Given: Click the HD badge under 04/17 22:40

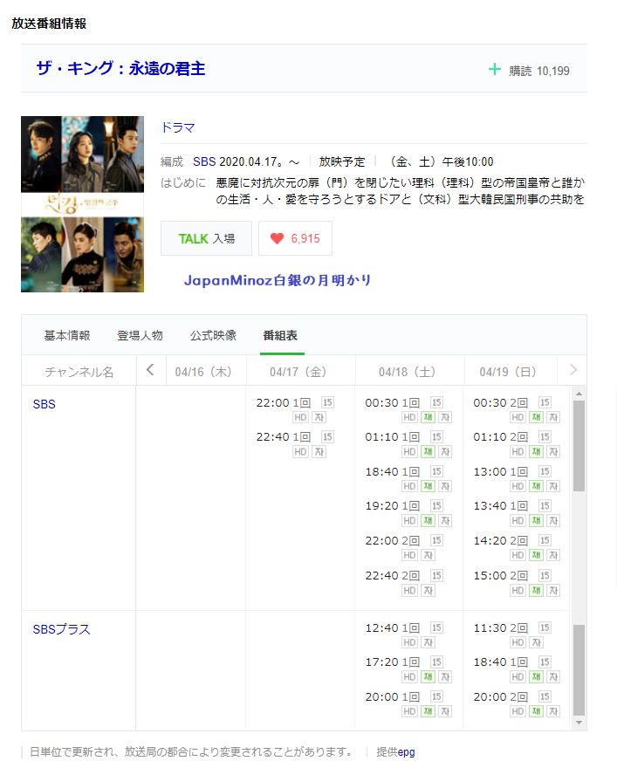Looking at the screenshot, I should [x=300, y=452].
